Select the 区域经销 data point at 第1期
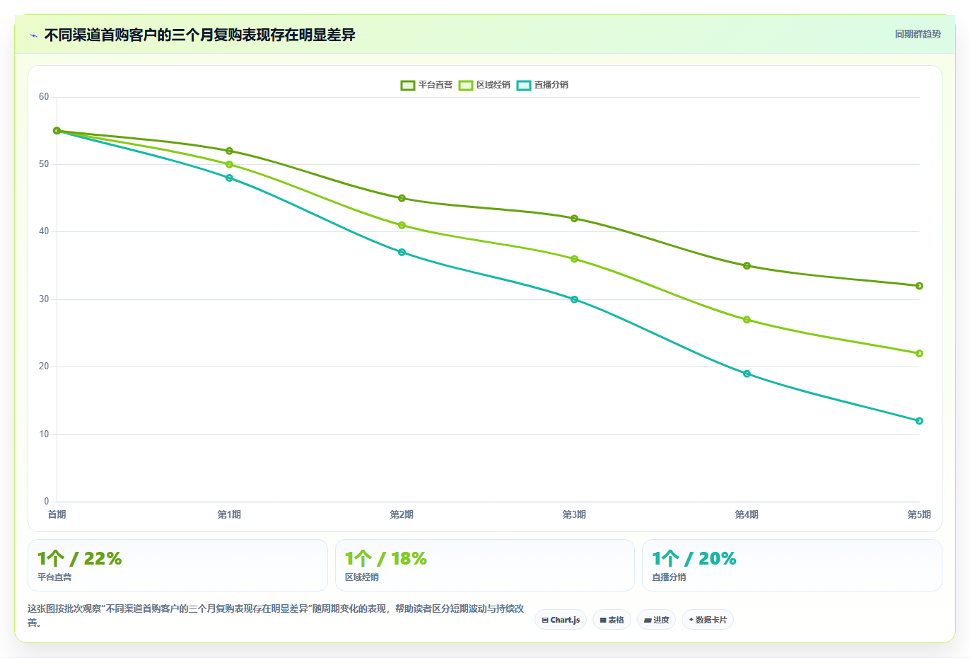Screen dimensions: 970x658 pyautogui.click(x=229, y=164)
